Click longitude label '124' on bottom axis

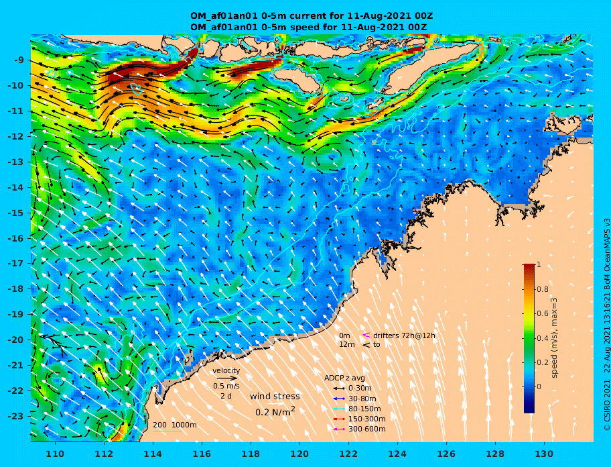pyautogui.click(x=397, y=454)
